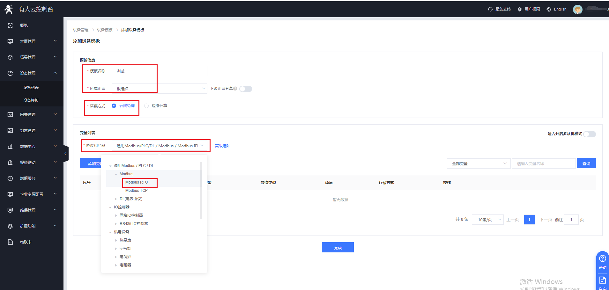Enable the 是否开启多从机模式 switch
This screenshot has width=609, height=290.
[589, 134]
